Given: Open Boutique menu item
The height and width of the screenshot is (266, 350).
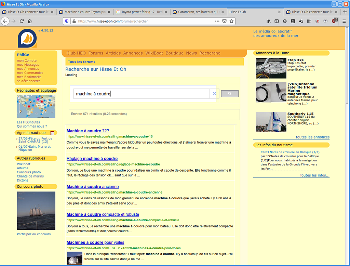Looking at the screenshot, I should coord(175,53).
